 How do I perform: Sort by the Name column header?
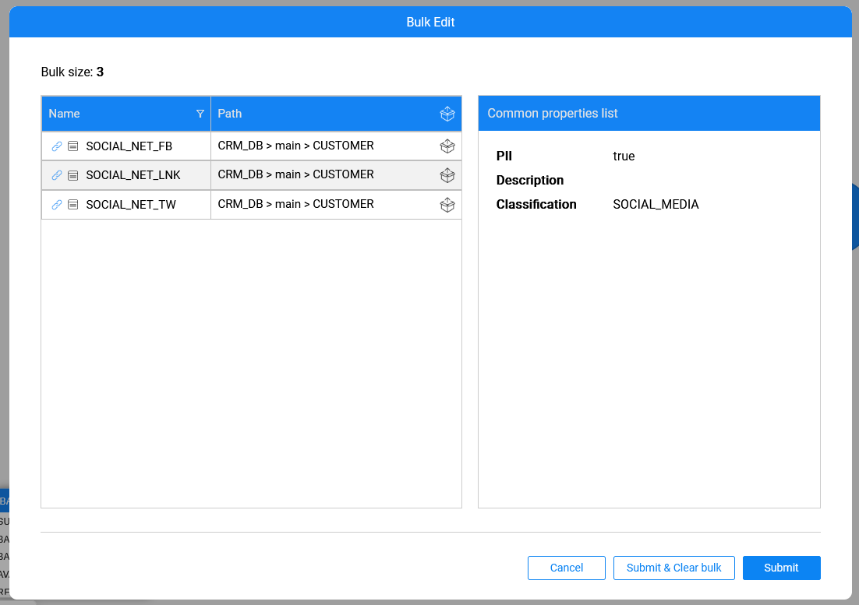65,114
